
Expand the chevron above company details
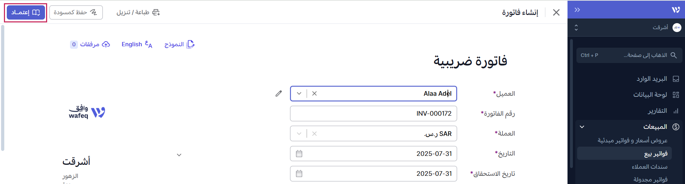point(179,155)
